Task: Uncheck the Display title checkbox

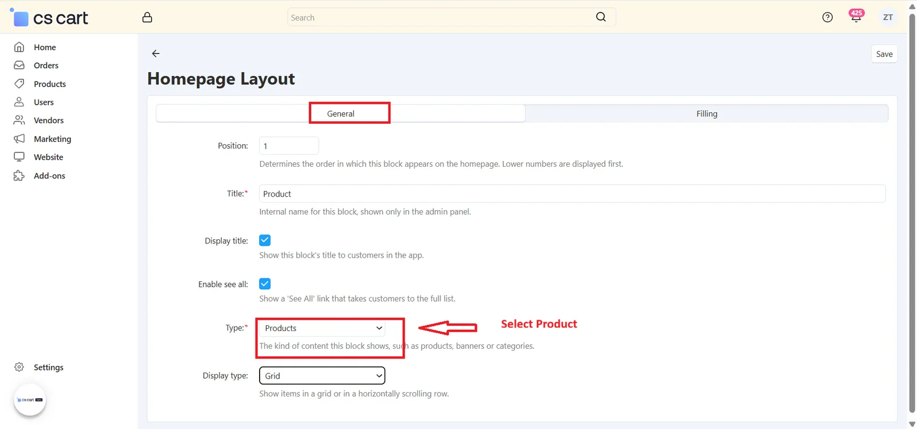Action: pyautogui.click(x=265, y=241)
